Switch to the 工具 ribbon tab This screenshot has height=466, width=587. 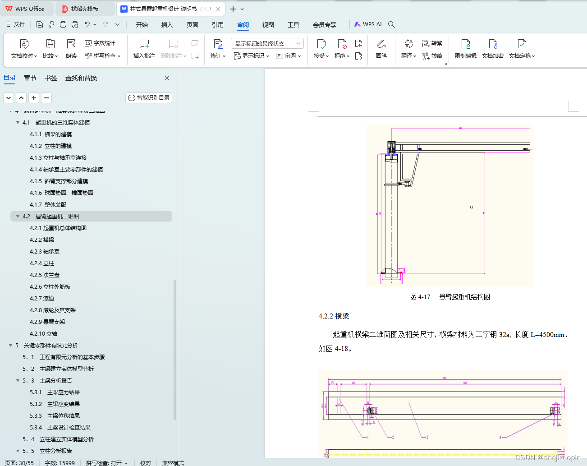[293, 25]
